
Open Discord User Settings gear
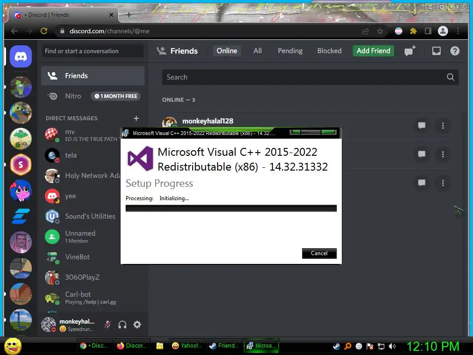pyautogui.click(x=137, y=324)
